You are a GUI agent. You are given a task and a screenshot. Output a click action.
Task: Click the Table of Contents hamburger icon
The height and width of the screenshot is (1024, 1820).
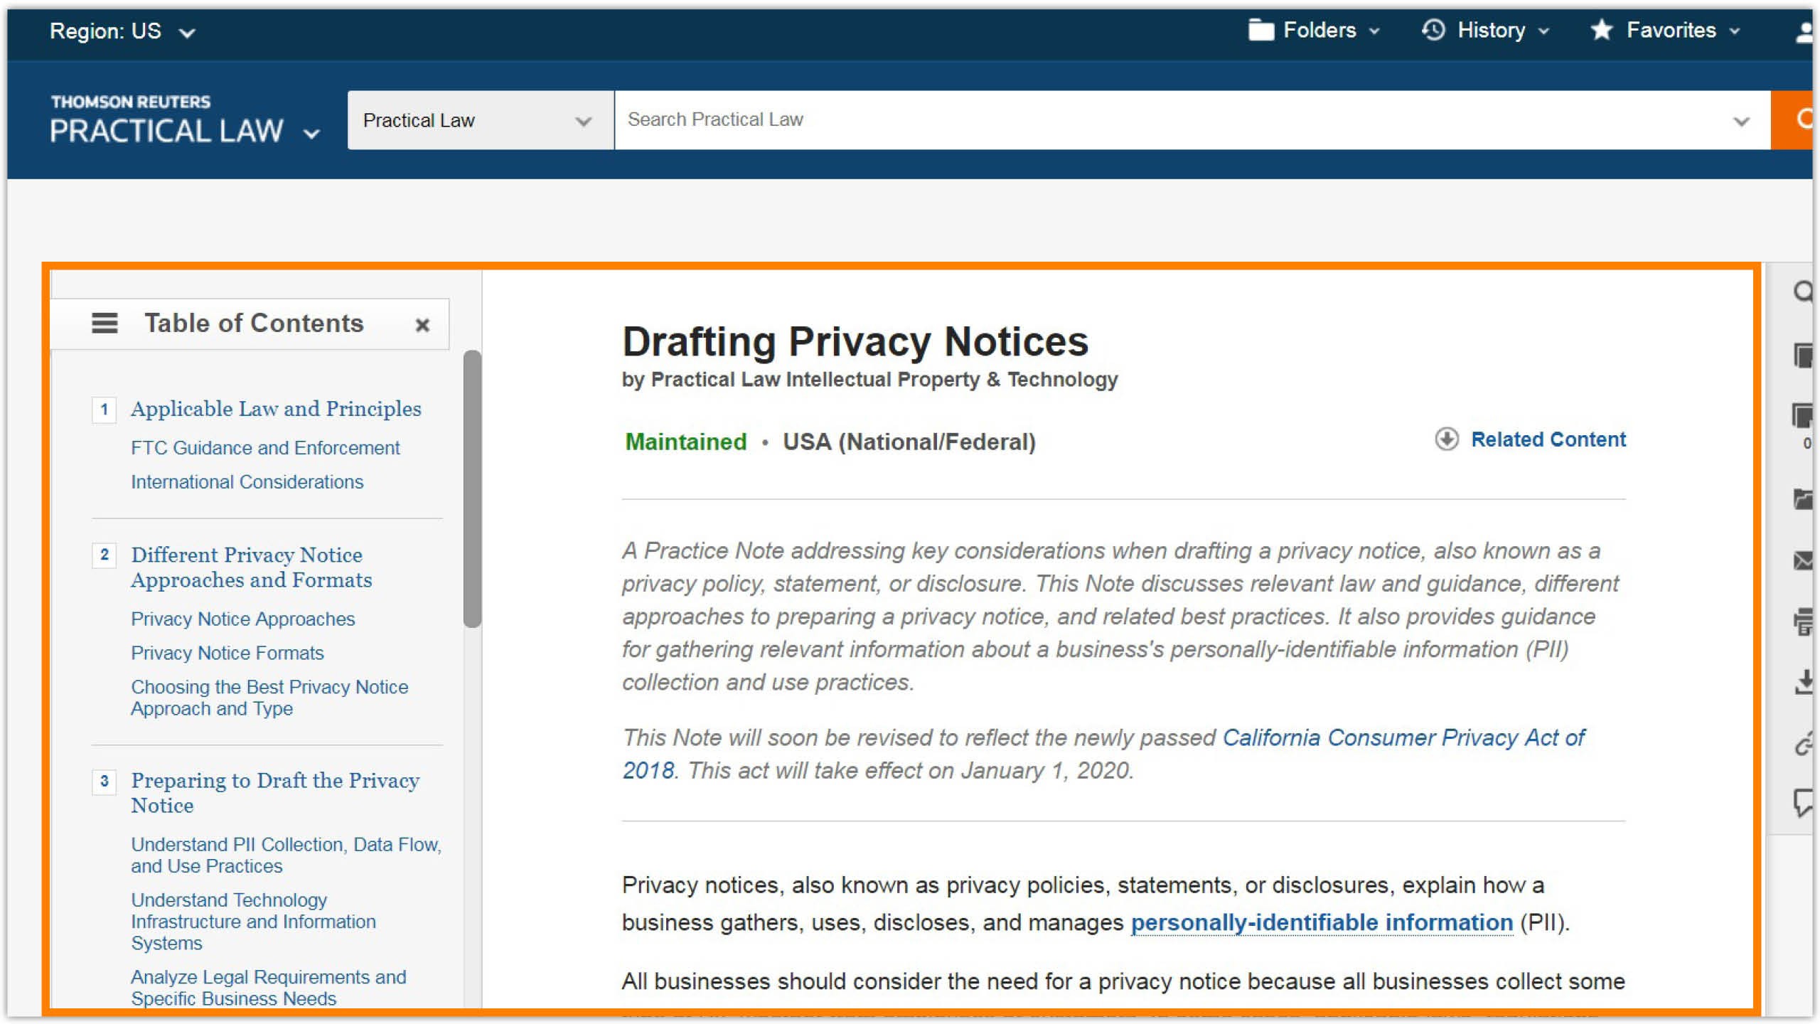pyautogui.click(x=105, y=324)
